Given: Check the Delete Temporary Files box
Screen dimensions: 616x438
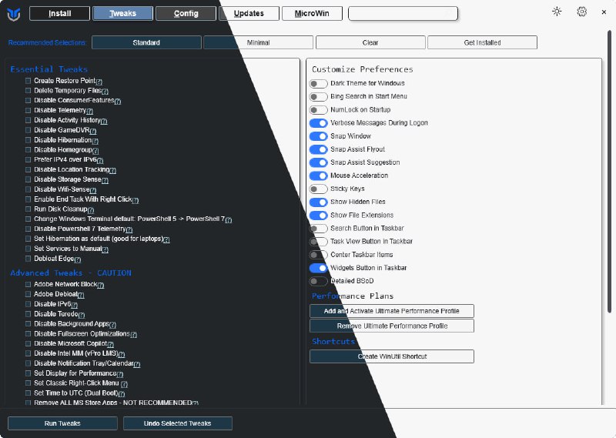Looking at the screenshot, I should coord(28,91).
